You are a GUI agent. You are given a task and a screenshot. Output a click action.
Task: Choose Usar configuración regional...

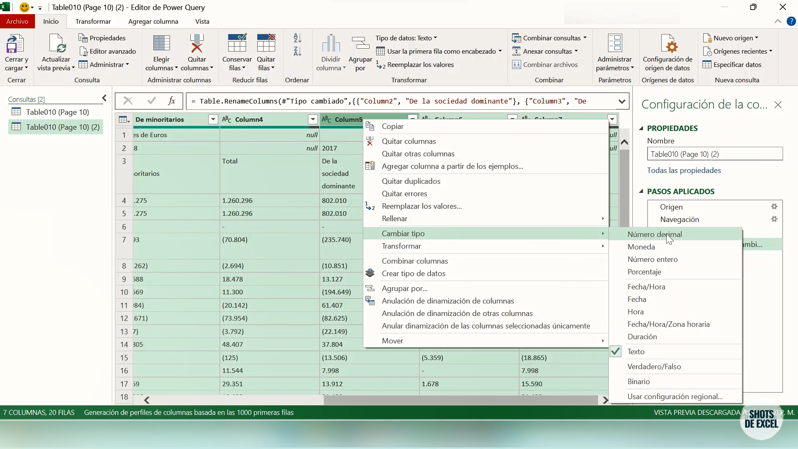coord(676,397)
